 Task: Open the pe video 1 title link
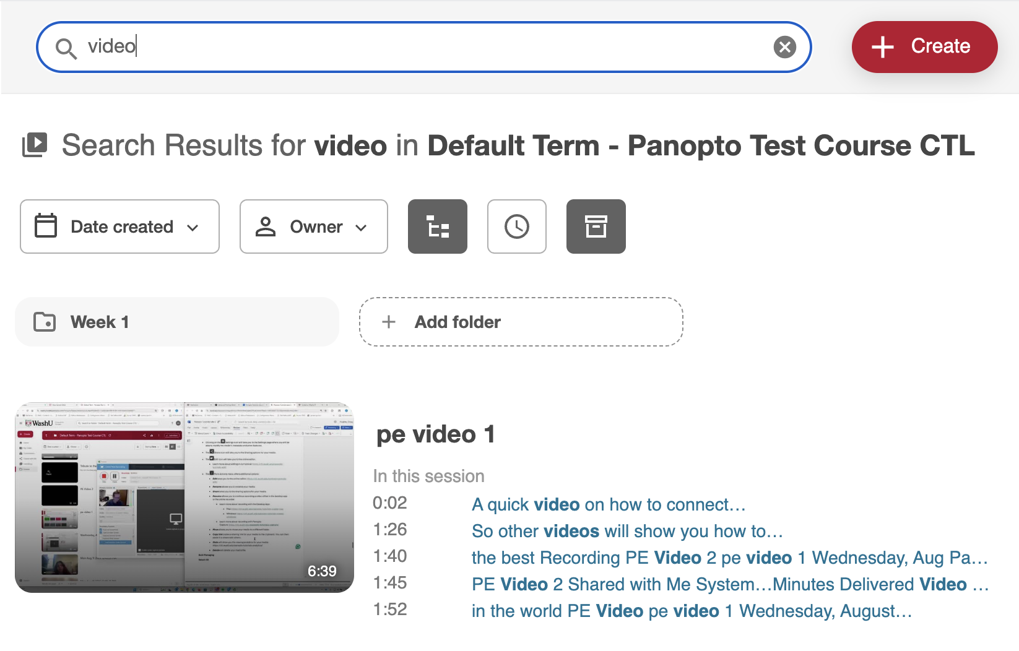pos(436,434)
